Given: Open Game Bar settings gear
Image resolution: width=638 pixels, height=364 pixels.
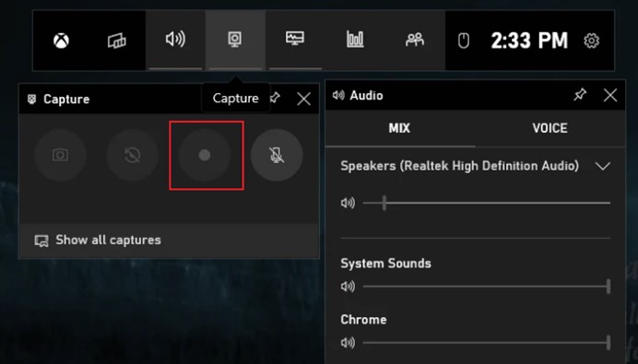Looking at the screenshot, I should [591, 41].
